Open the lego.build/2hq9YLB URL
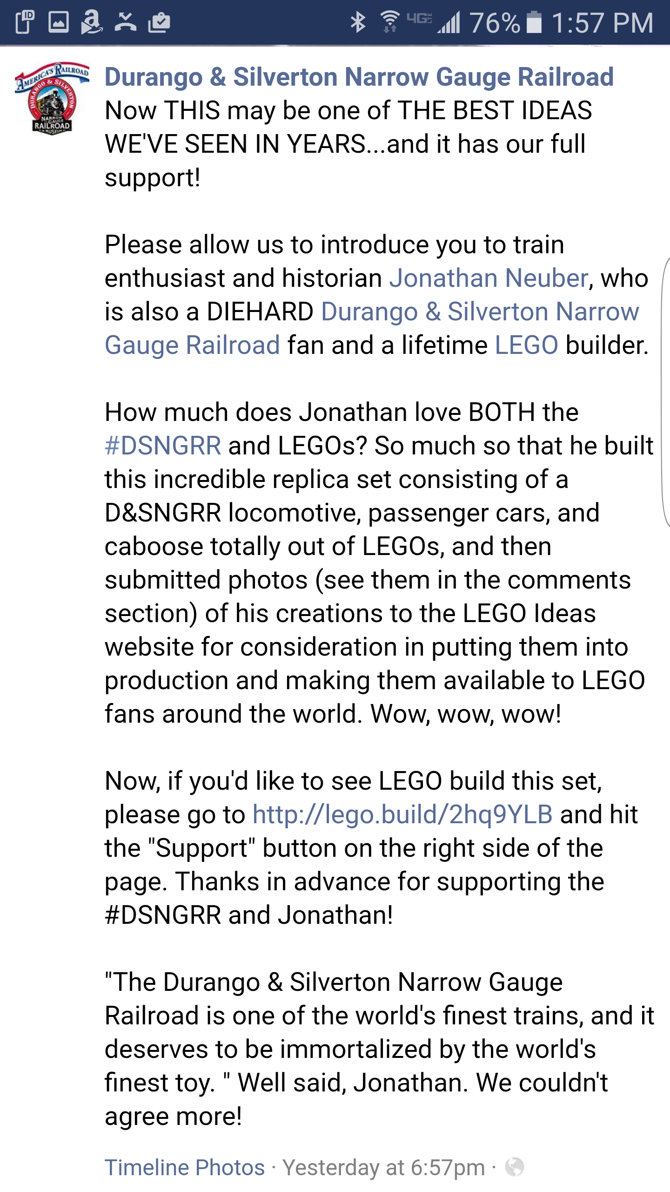Screen dimensions: 670x1192 (402, 814)
